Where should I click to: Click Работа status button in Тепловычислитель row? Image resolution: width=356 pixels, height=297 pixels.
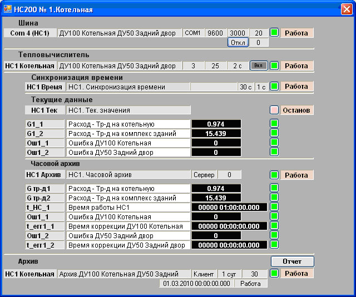coord(296,66)
